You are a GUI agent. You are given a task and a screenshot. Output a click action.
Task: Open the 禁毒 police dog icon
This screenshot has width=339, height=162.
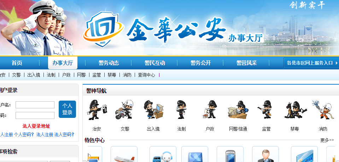coord(295,110)
